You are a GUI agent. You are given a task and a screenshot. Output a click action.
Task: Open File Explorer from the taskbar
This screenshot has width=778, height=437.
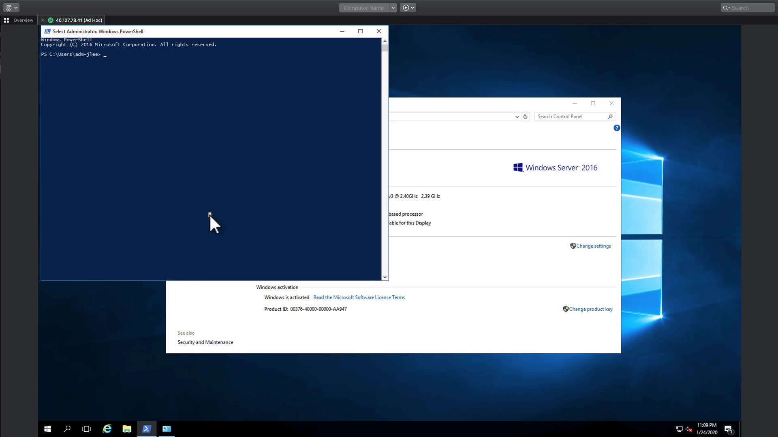(127, 429)
